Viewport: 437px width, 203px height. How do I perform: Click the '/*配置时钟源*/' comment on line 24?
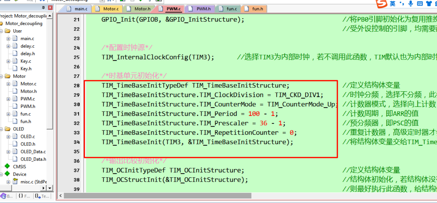[x=127, y=48]
